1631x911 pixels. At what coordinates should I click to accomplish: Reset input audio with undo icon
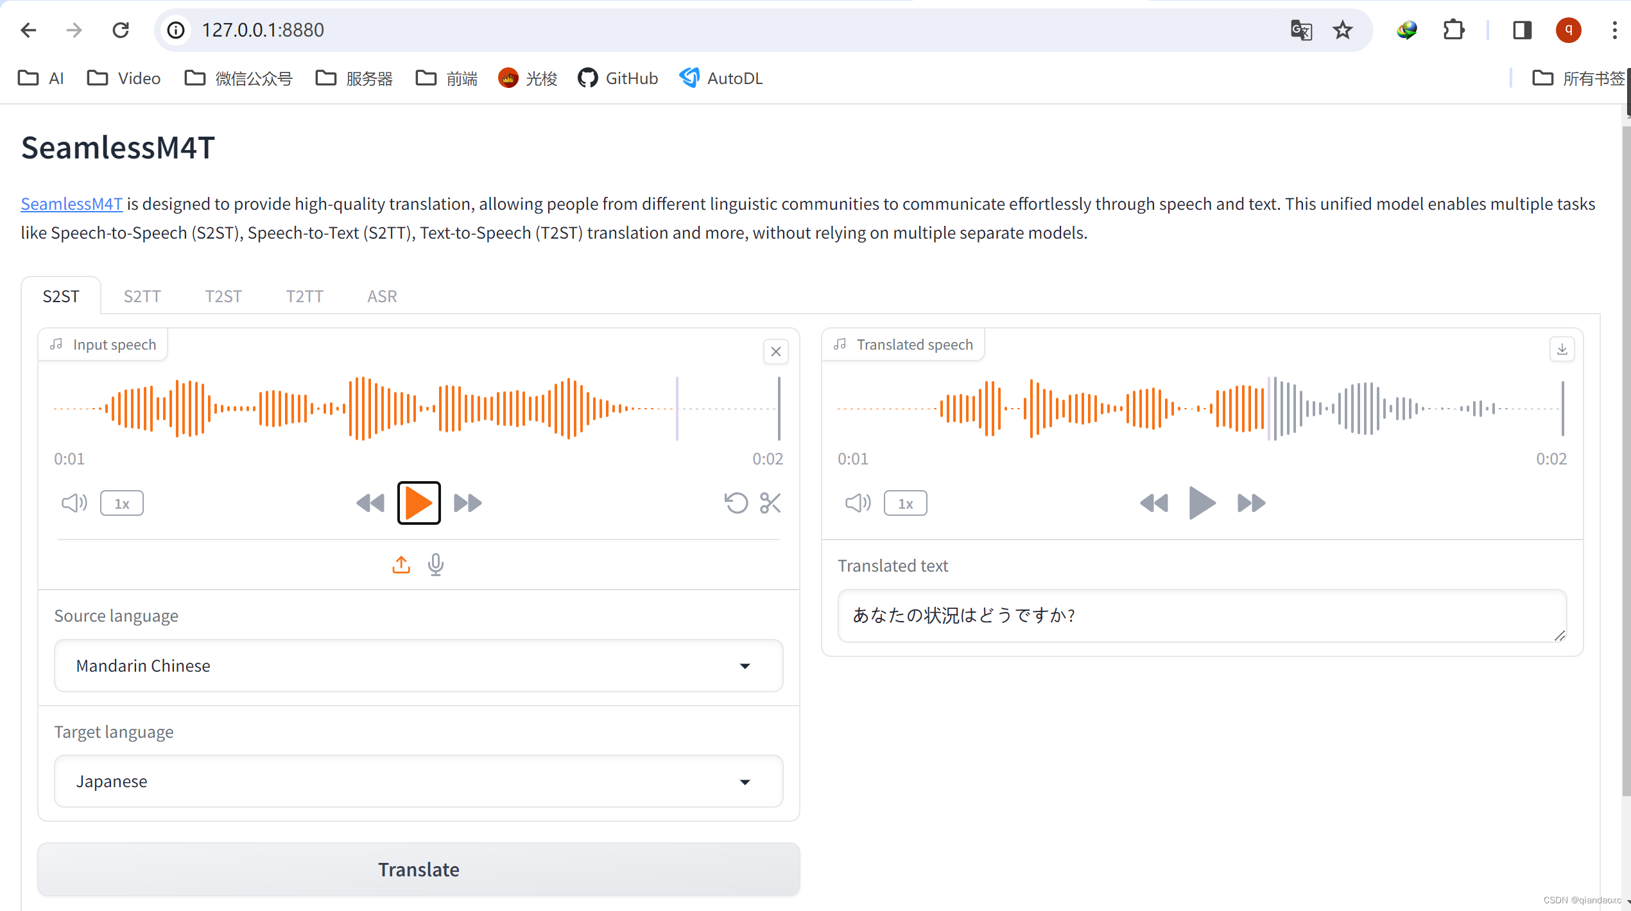736,503
